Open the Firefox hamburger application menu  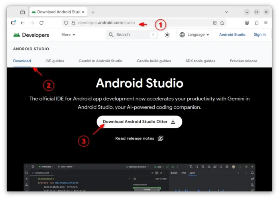pyautogui.click(x=266, y=23)
